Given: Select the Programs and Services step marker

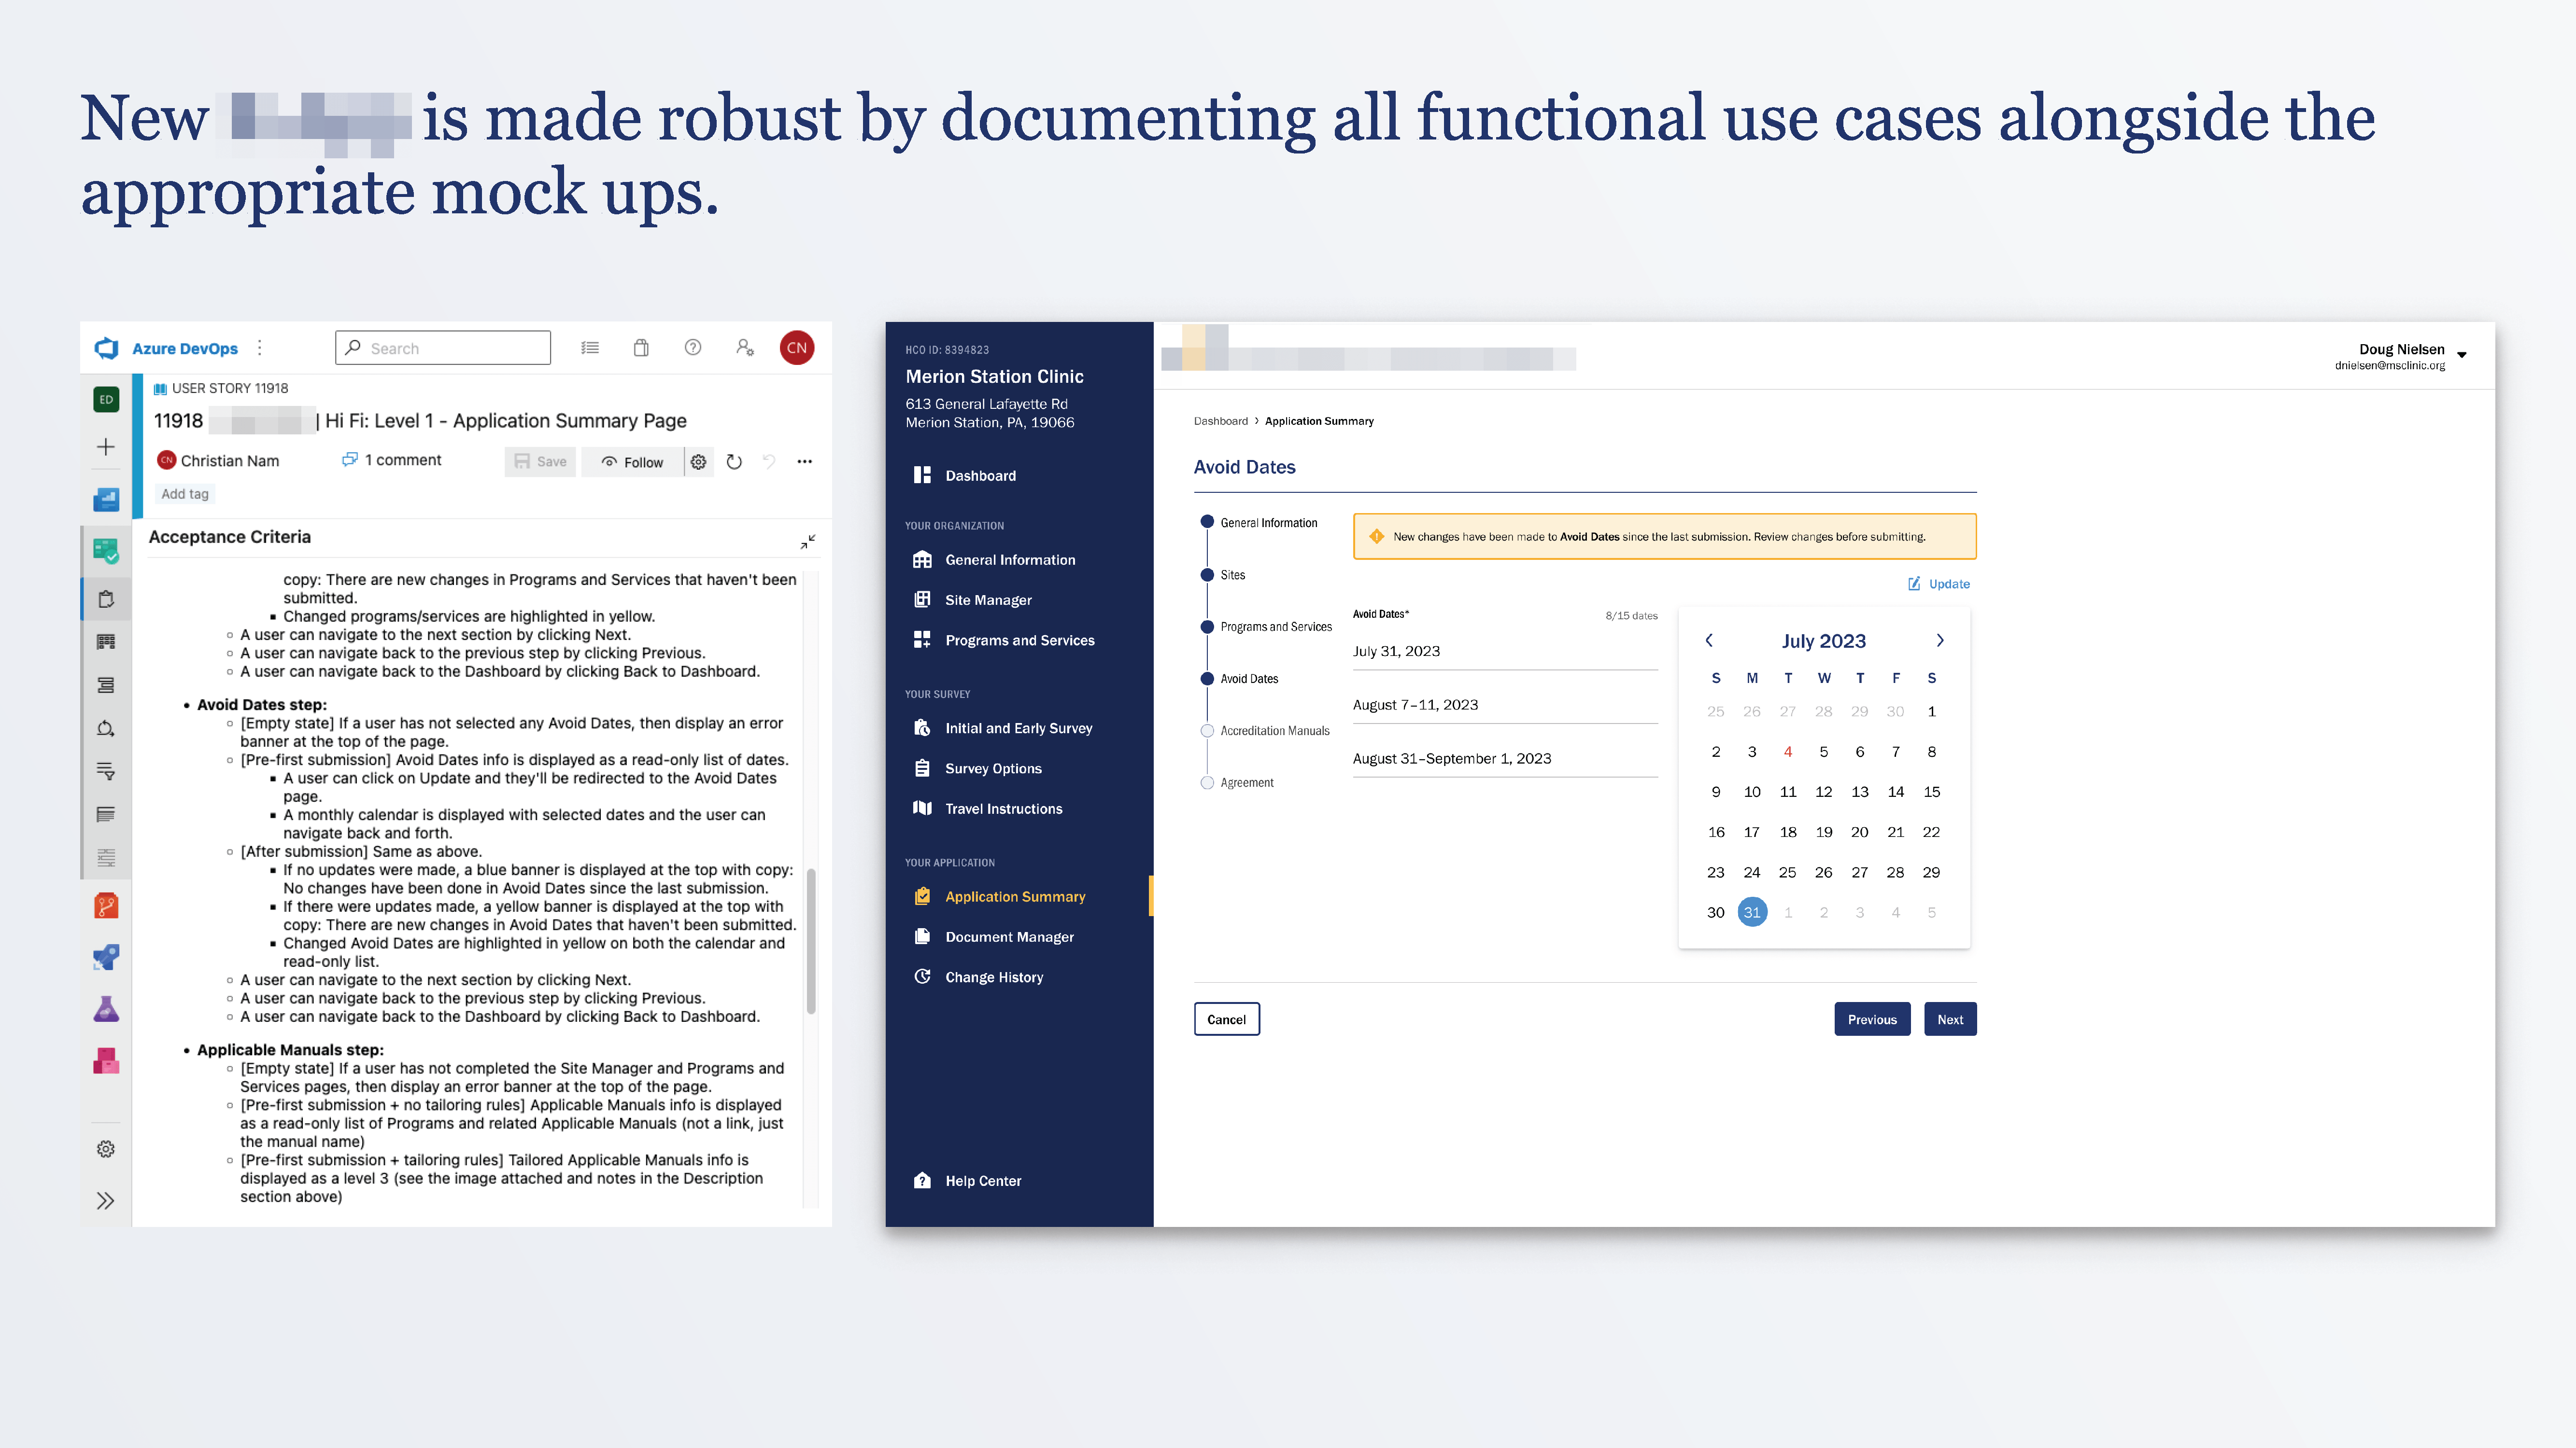Looking at the screenshot, I should coord(1207,627).
